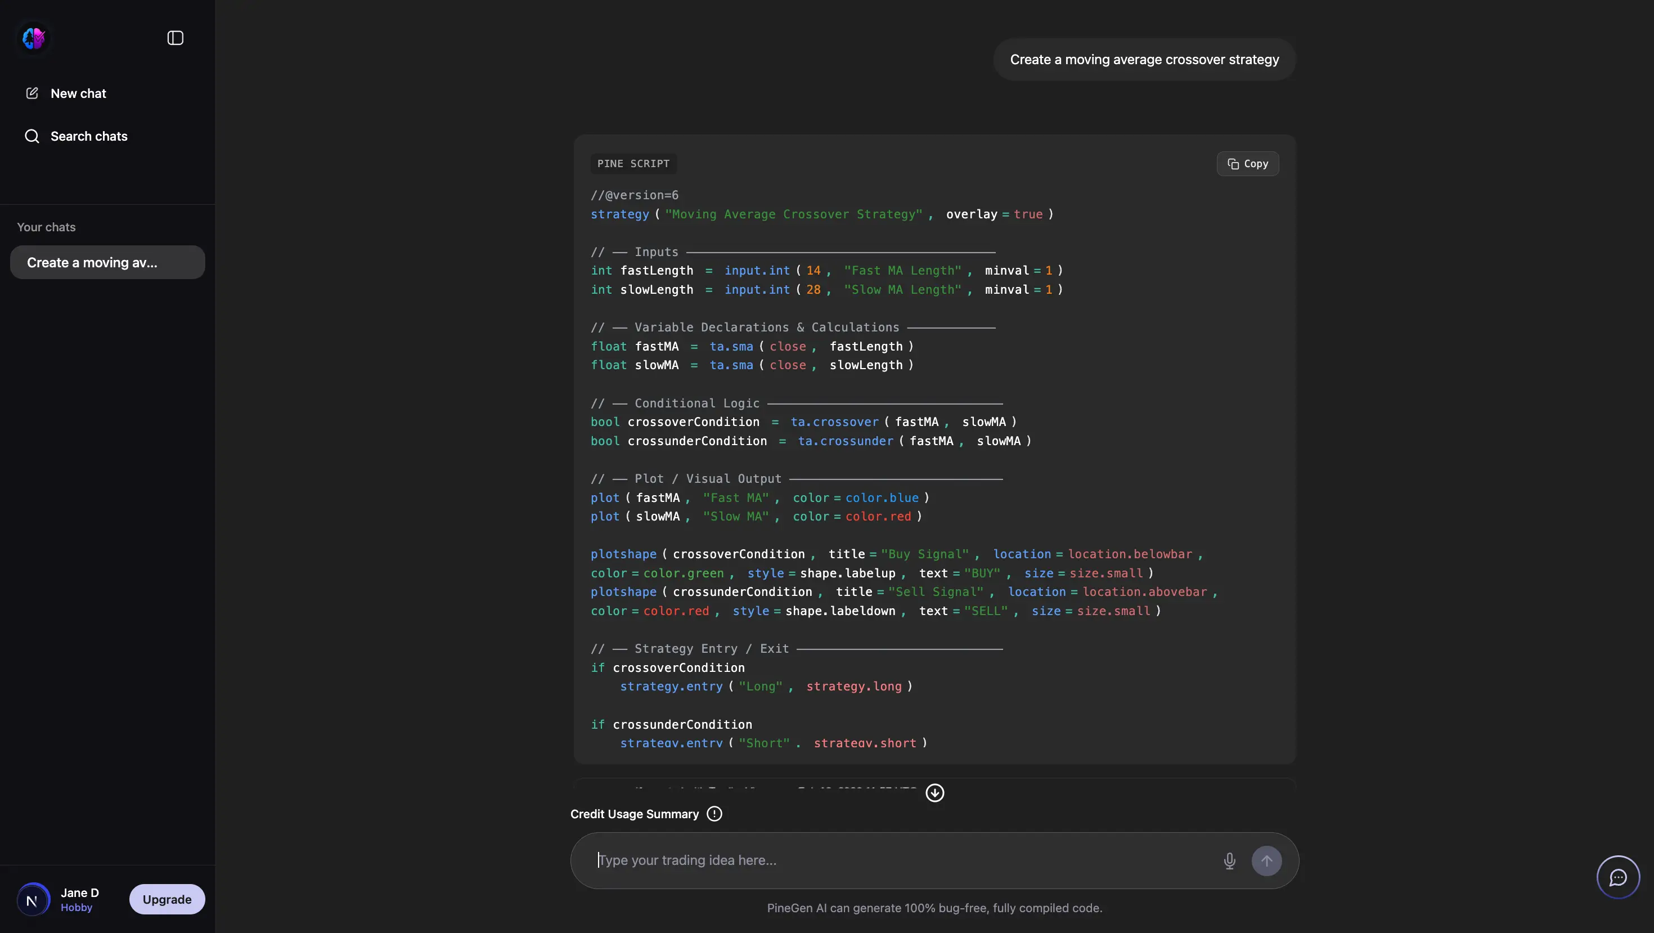Open the support chat bubble
Image resolution: width=1654 pixels, height=933 pixels.
tap(1617, 877)
